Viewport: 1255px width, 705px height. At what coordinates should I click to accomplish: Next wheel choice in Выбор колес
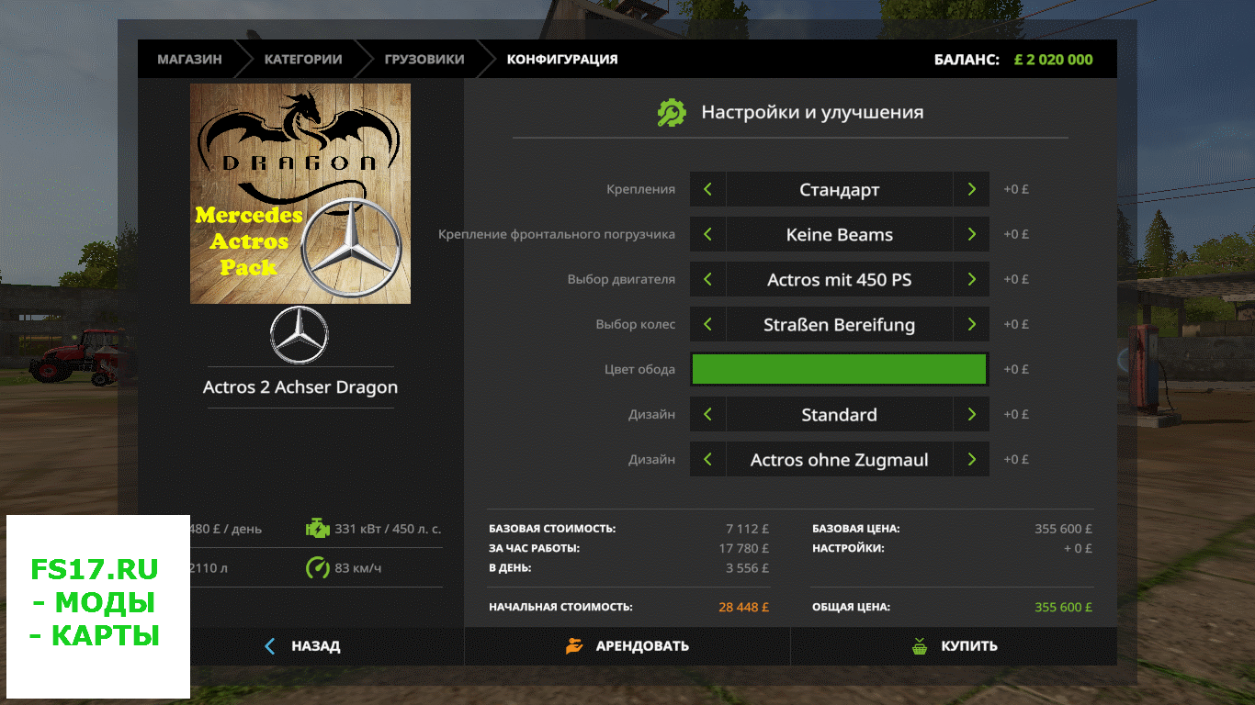coord(971,324)
